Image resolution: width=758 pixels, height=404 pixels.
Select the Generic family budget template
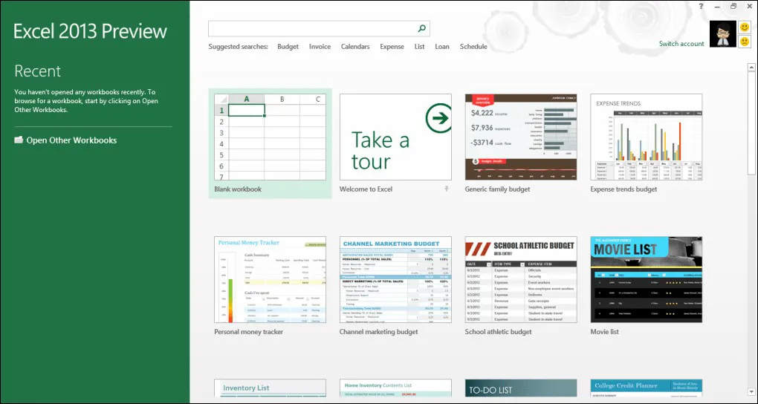tap(521, 137)
